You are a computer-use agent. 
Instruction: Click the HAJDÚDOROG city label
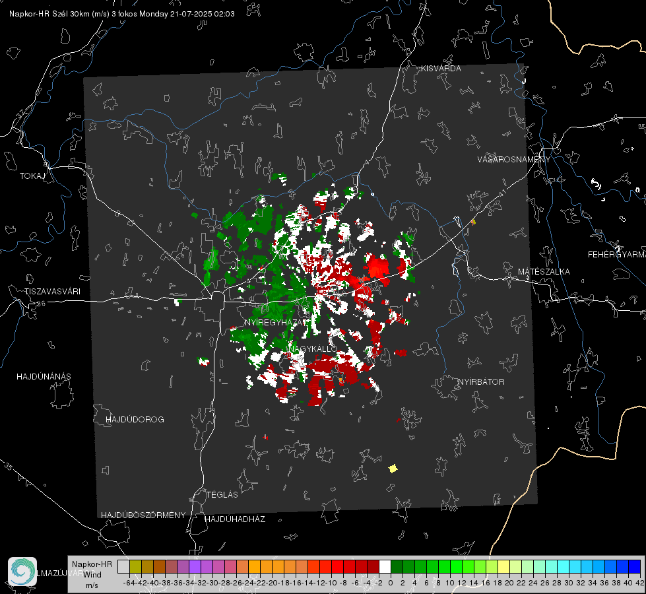[135, 420]
